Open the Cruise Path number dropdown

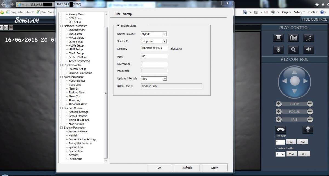[x=280, y=154]
